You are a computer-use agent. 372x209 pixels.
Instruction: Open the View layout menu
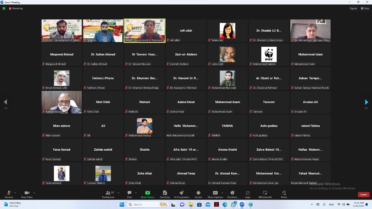pos(365,8)
